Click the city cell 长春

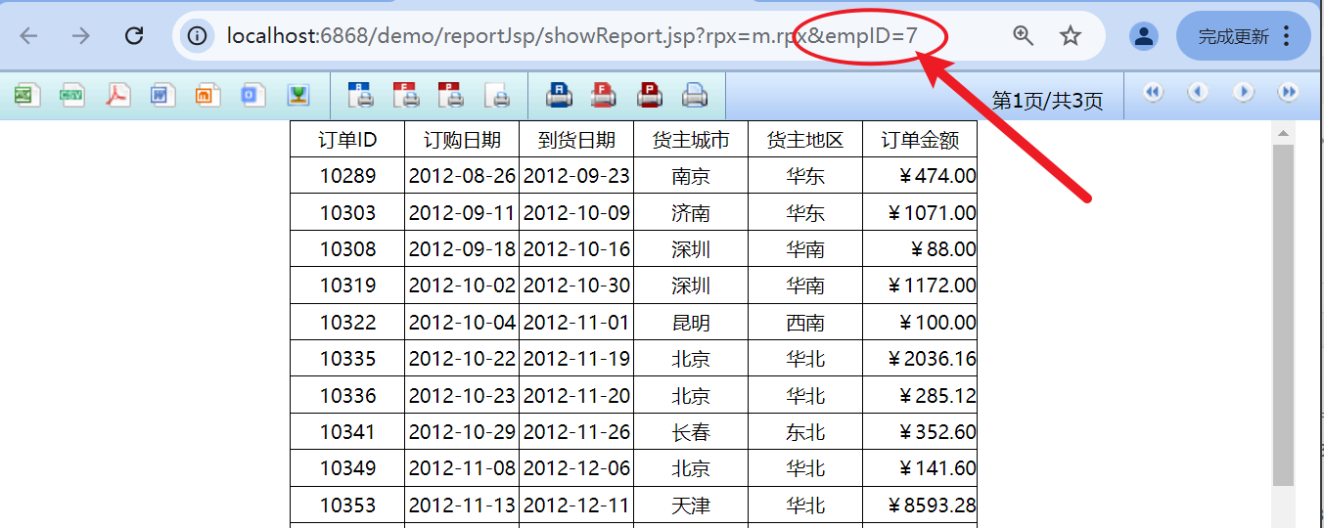click(x=691, y=431)
